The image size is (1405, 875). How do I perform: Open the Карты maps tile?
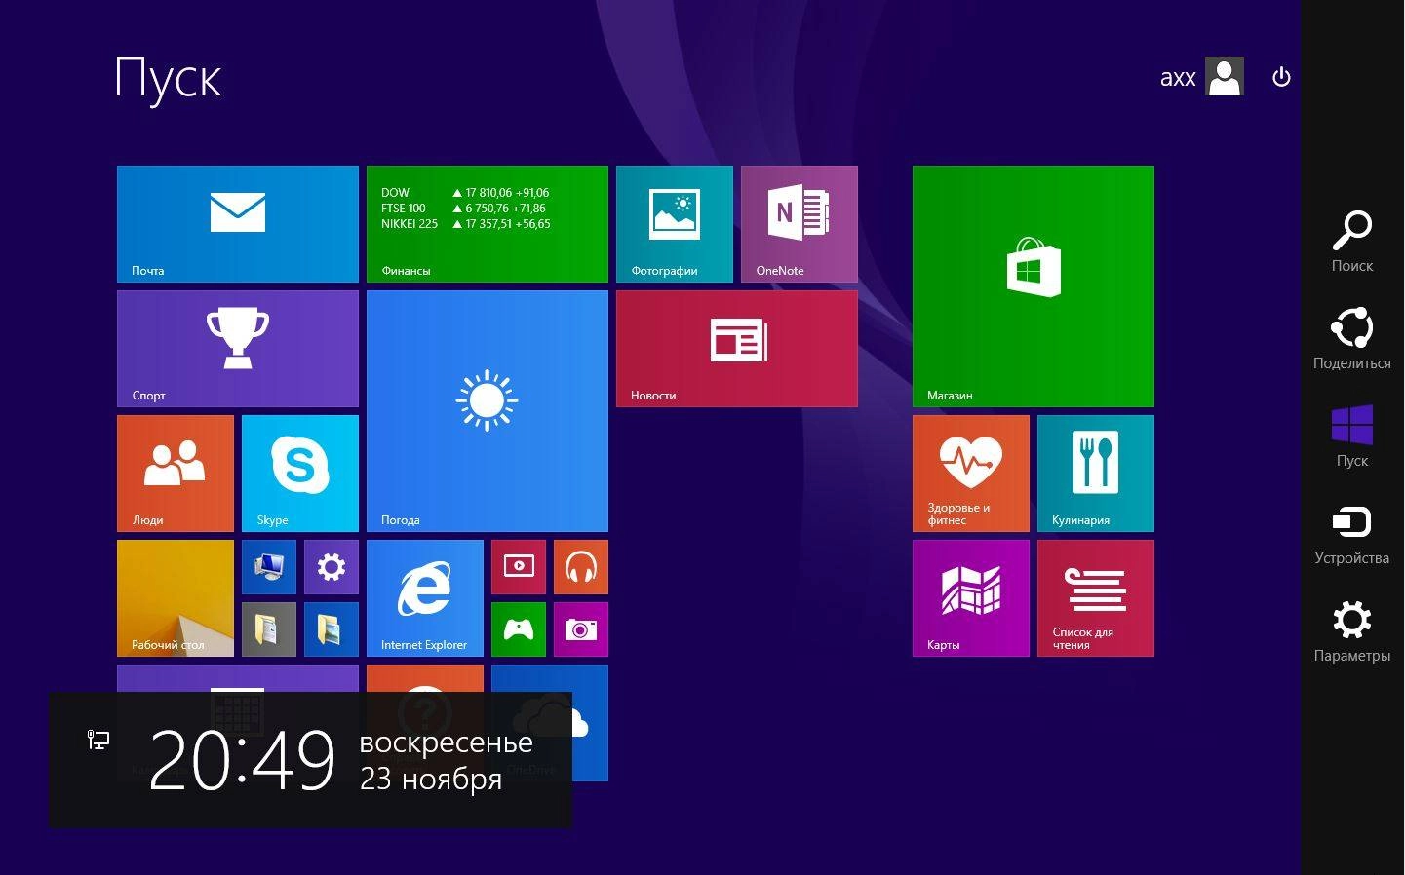tap(971, 598)
